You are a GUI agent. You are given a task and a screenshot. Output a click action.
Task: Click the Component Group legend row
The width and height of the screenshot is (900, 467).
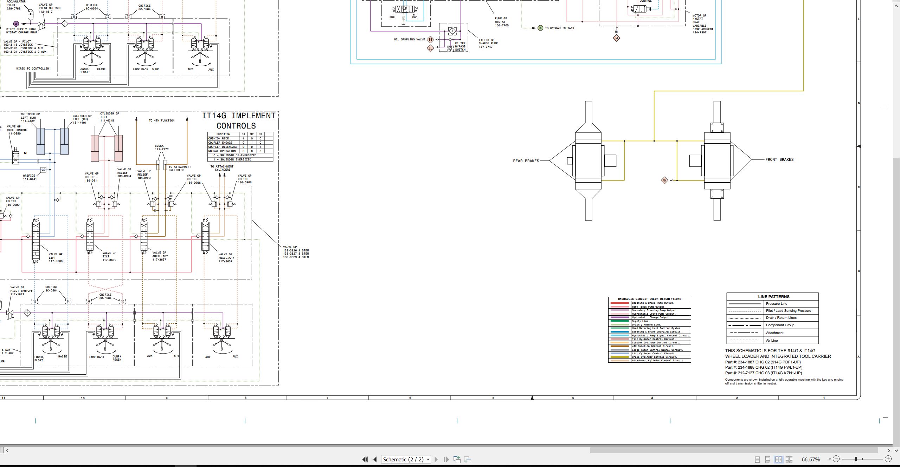click(x=772, y=325)
